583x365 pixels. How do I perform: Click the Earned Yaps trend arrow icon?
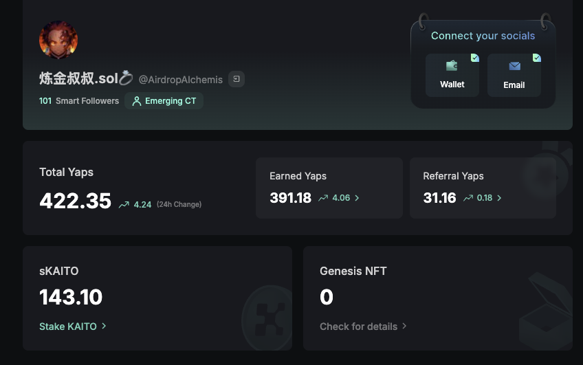(x=323, y=198)
